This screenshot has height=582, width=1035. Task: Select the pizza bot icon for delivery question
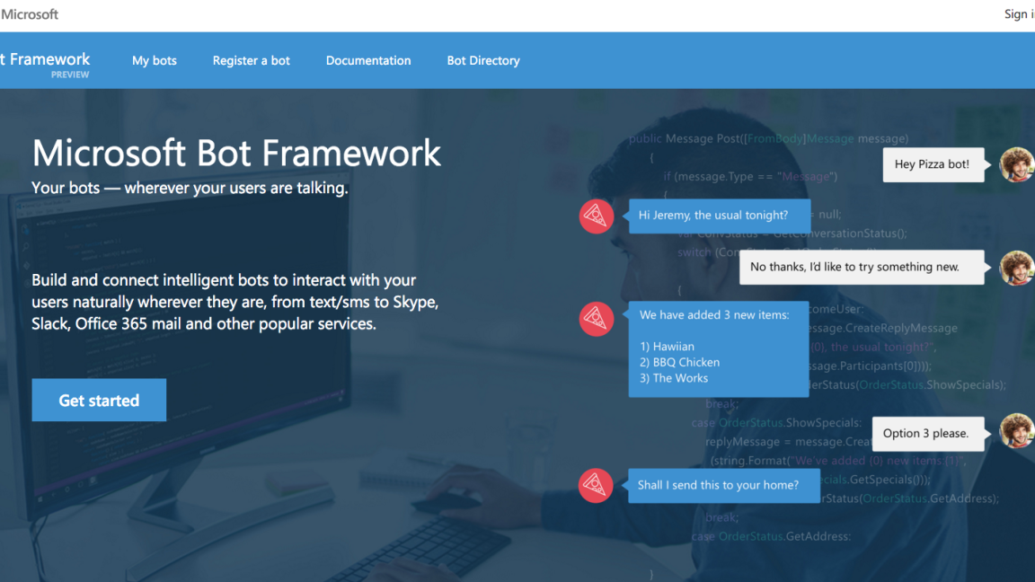point(596,485)
